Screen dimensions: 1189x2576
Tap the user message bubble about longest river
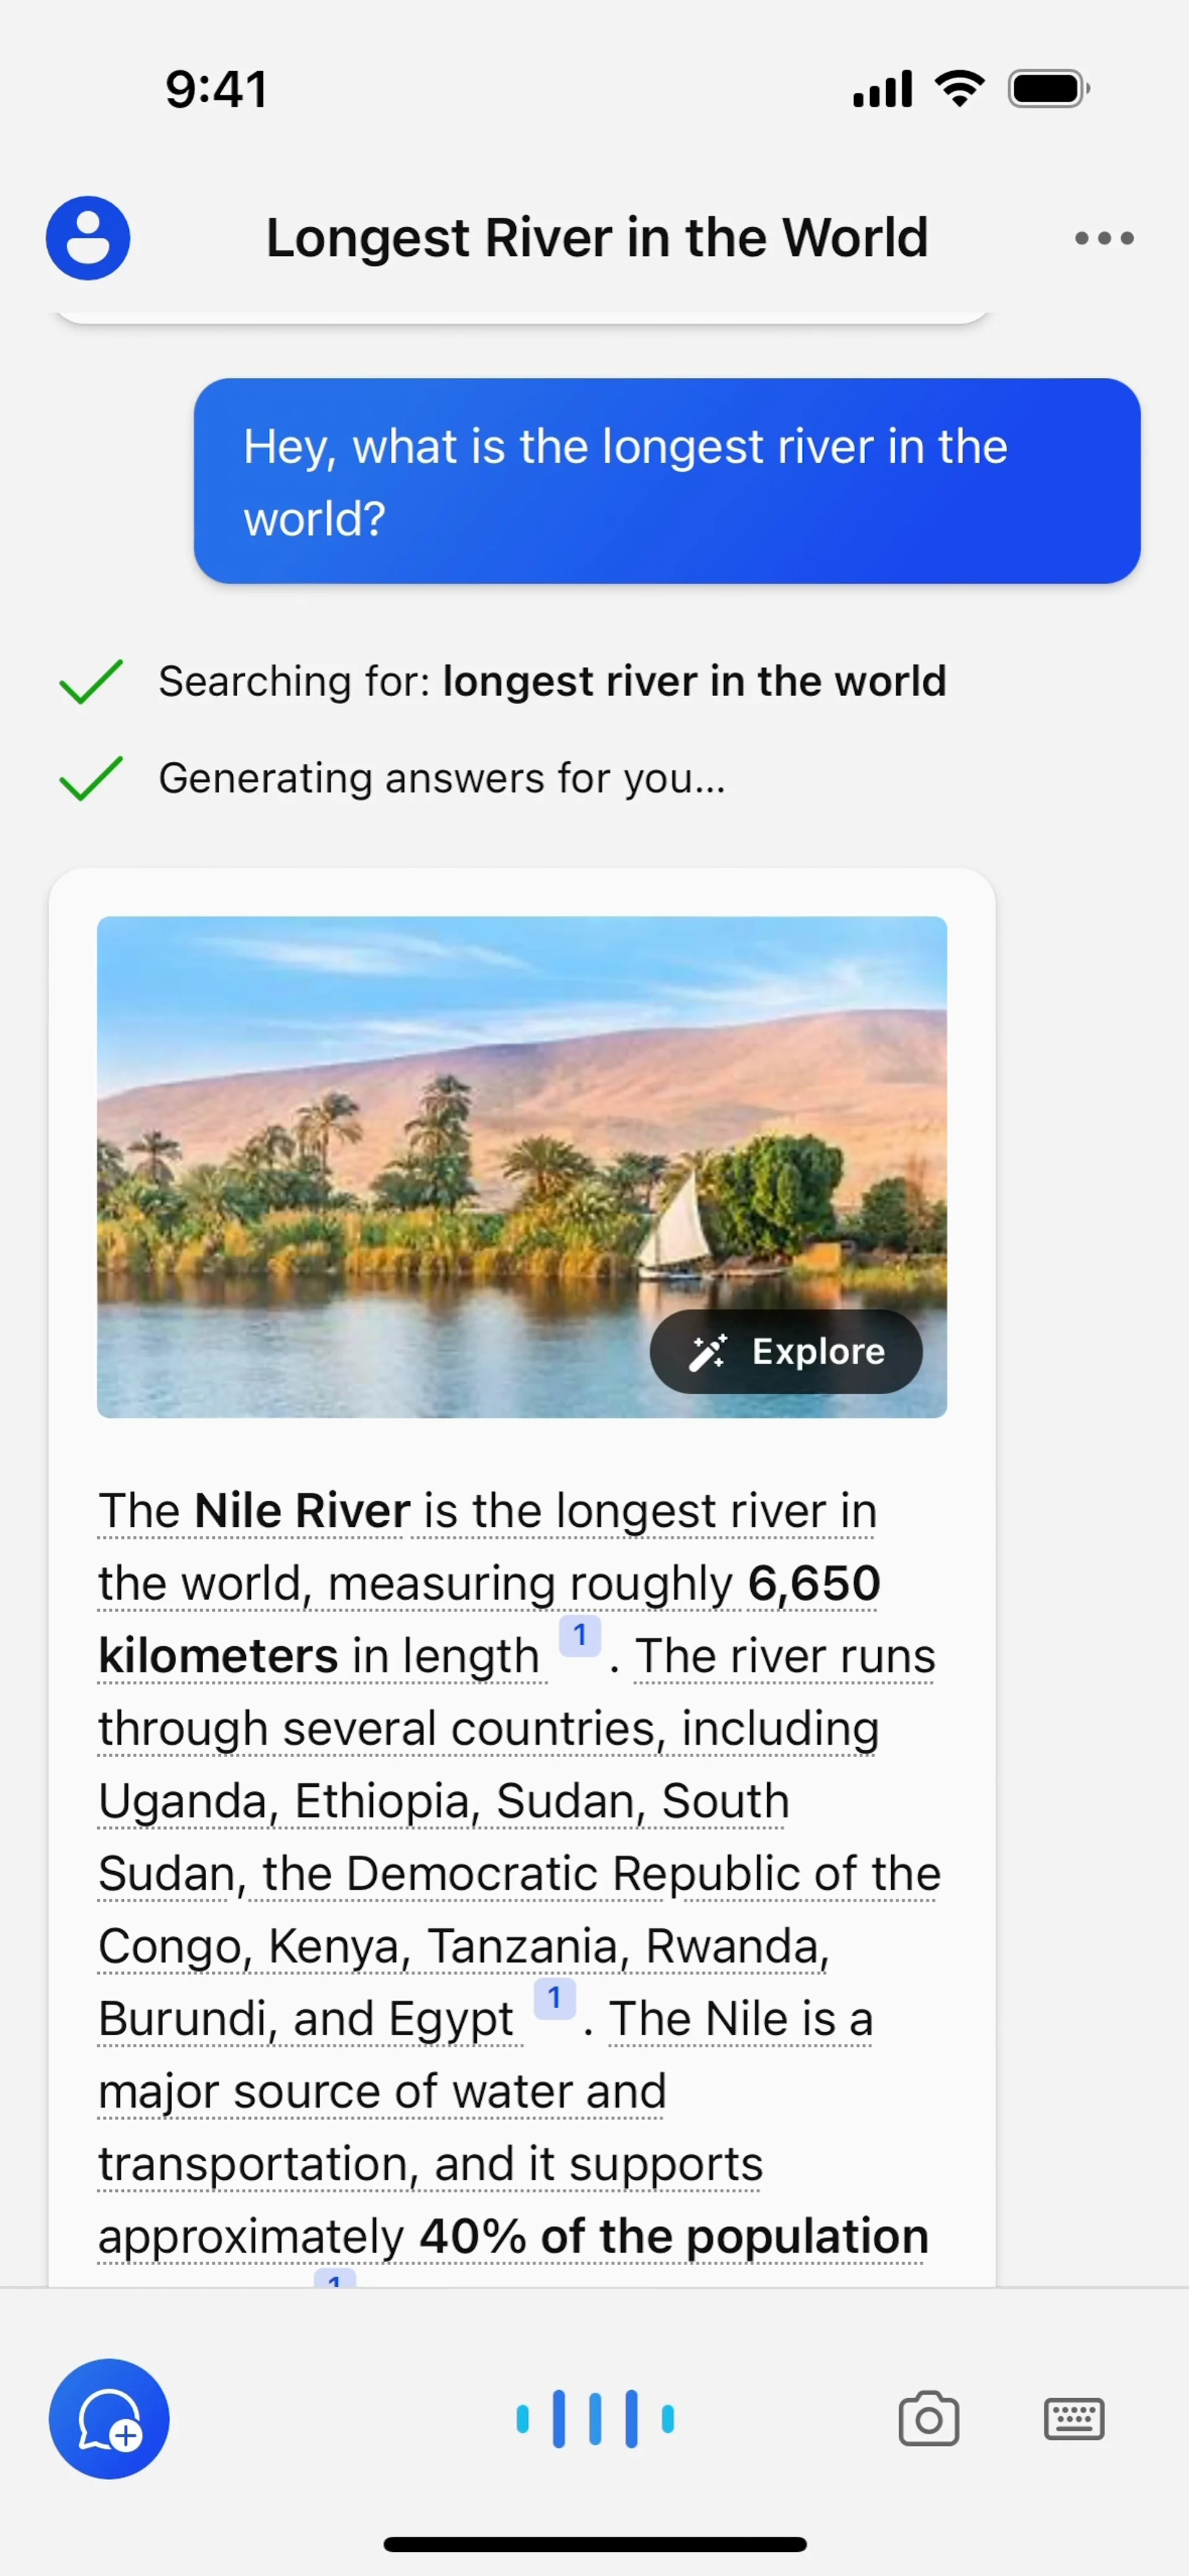pos(666,481)
